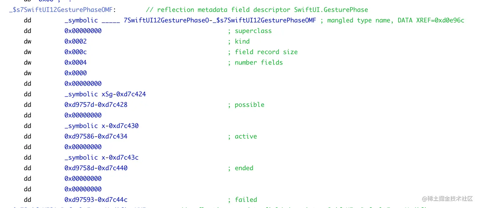Click address 0xd97593-0xd7c44c for failed

coord(96,199)
